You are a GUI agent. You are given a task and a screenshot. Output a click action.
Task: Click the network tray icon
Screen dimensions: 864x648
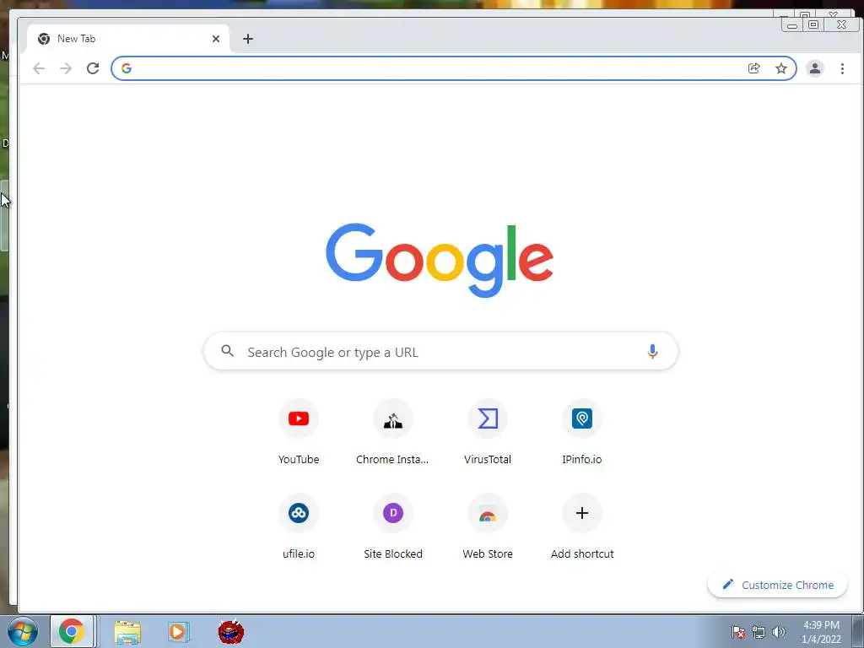(759, 632)
